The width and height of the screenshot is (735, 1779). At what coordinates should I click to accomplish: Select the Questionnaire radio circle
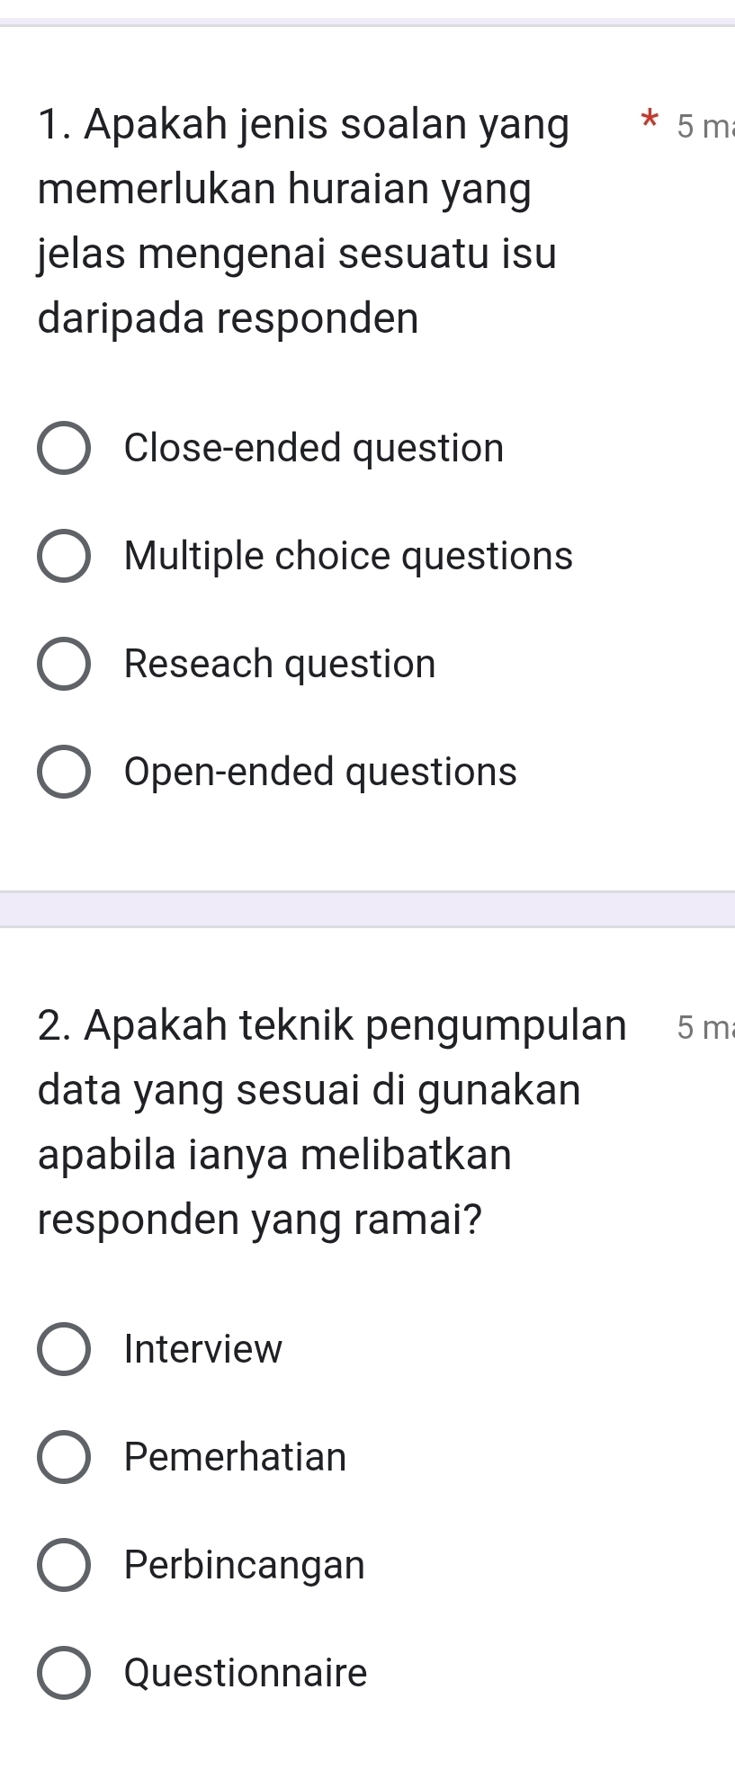64,1673
